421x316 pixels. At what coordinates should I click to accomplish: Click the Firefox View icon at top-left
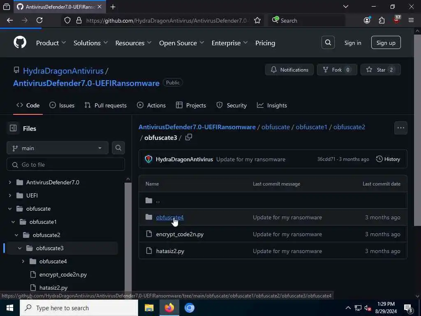[7, 7]
